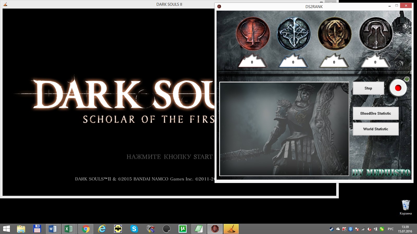Open uTorrent from the taskbar
Image resolution: width=417 pixels, height=234 pixels.
[x=183, y=229]
